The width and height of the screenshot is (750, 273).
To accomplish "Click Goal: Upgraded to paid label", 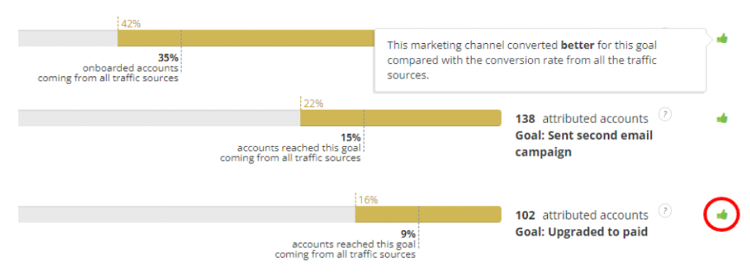I will click(x=581, y=232).
